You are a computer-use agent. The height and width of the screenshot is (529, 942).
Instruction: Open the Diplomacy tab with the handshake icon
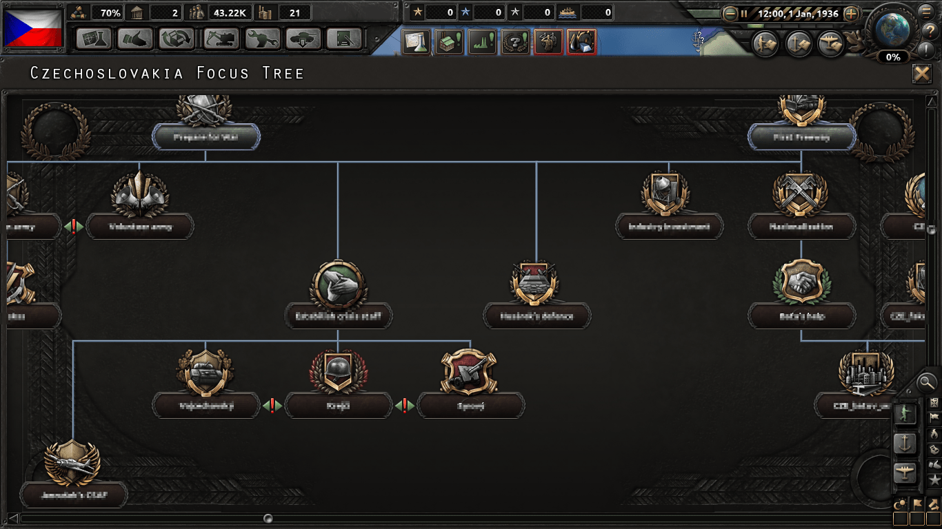pos(136,39)
